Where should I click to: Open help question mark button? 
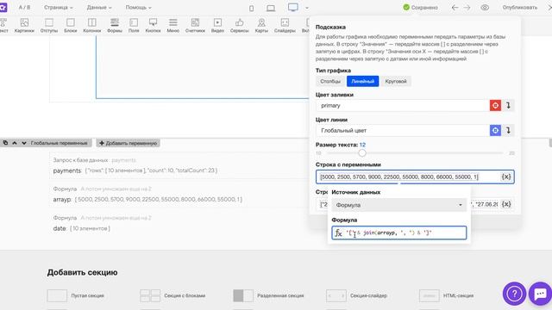pos(514,293)
